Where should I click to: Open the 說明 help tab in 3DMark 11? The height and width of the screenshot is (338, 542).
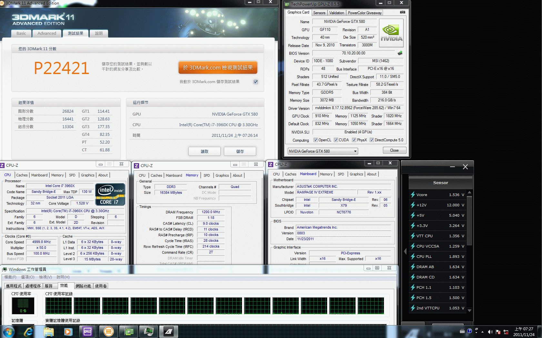pyautogui.click(x=99, y=33)
